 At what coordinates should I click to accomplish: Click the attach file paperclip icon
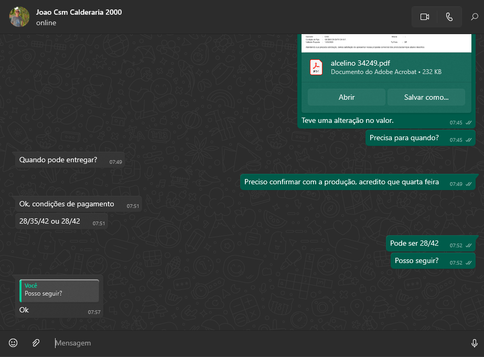click(36, 343)
